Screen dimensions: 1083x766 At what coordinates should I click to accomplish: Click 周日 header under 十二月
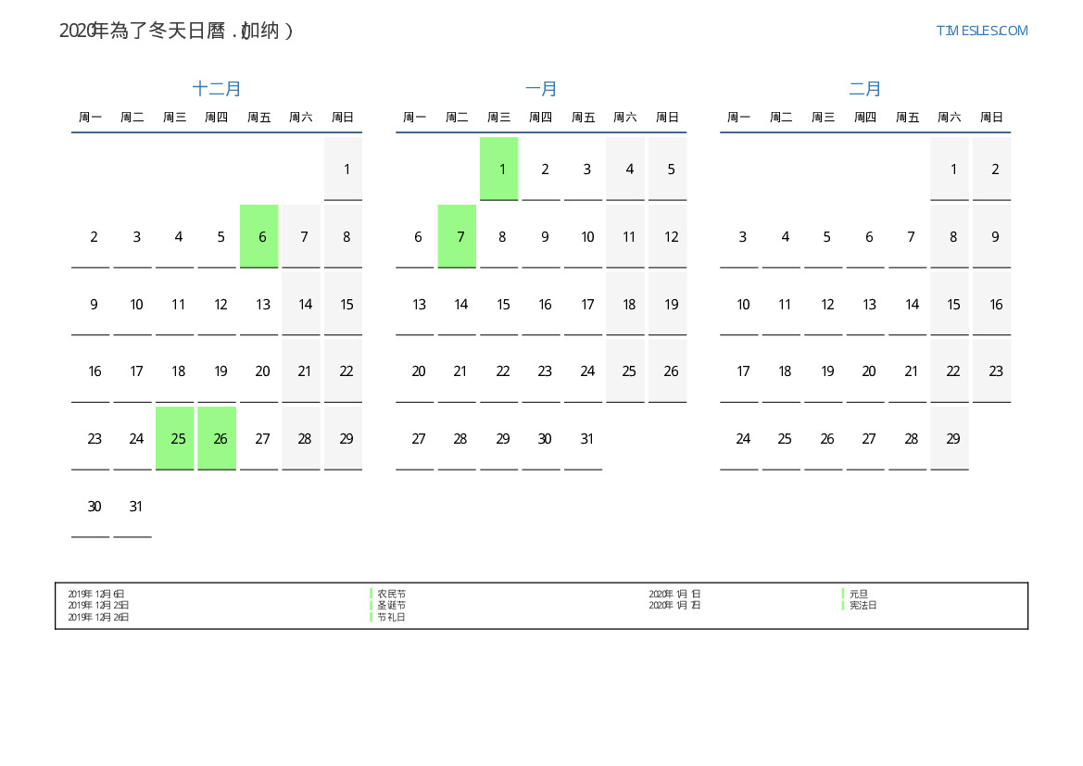coord(344,118)
